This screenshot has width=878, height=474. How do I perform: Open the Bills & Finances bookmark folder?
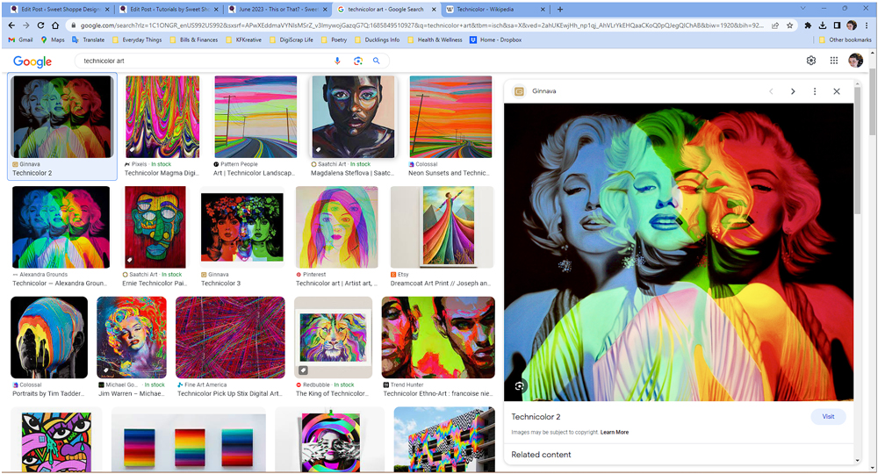click(194, 39)
